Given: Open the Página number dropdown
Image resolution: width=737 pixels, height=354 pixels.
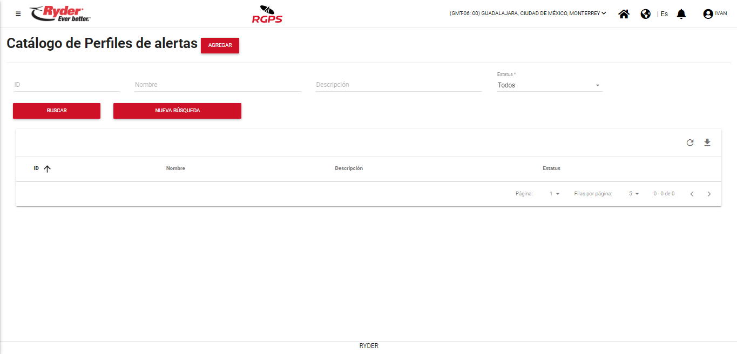Looking at the screenshot, I should [555, 194].
